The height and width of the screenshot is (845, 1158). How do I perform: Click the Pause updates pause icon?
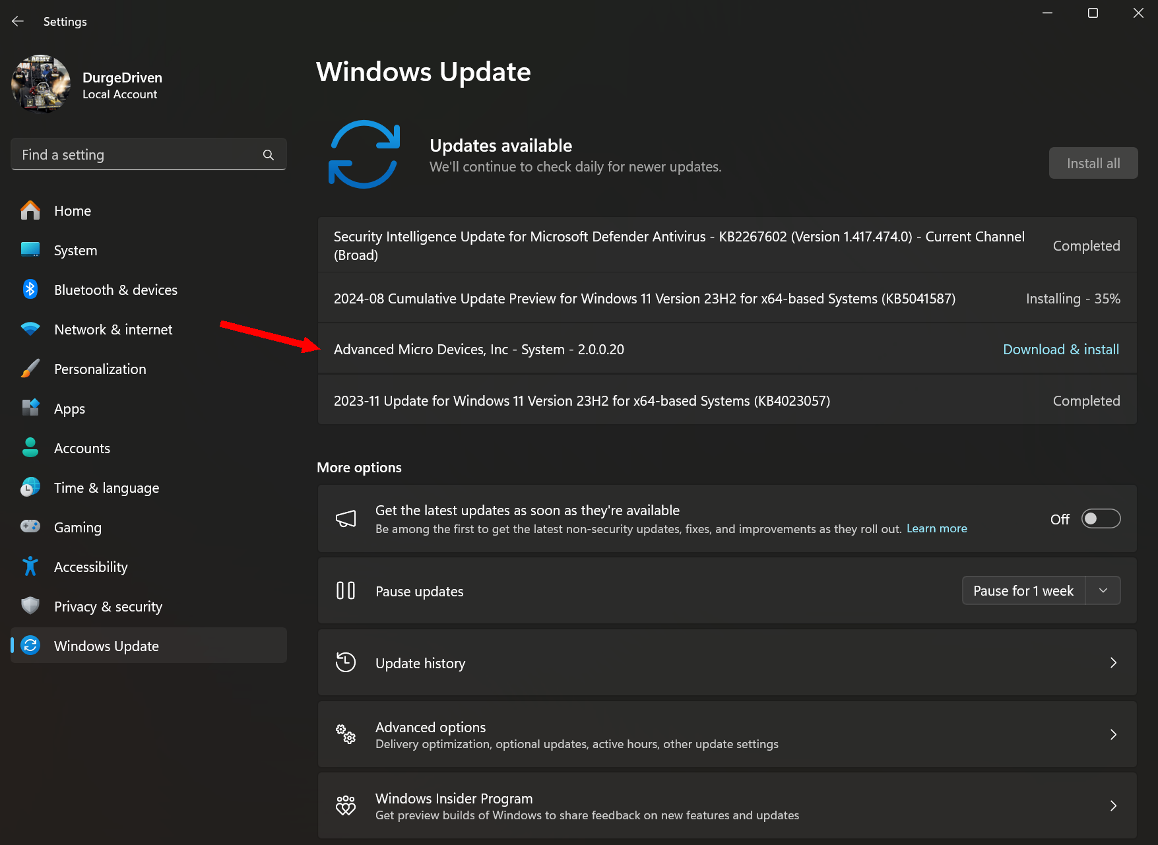(x=346, y=590)
